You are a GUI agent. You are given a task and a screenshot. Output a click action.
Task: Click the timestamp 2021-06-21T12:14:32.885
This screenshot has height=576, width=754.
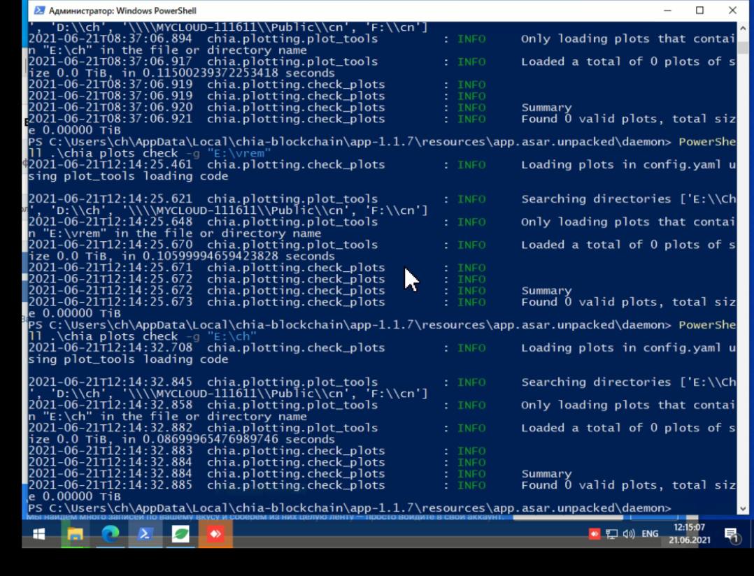click(x=110, y=485)
